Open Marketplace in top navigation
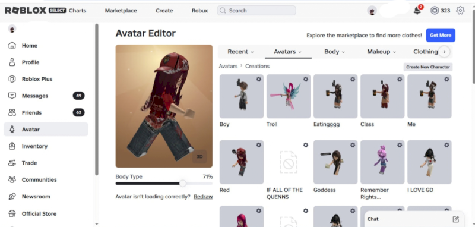Screen dimensions: 475x227 coord(121,11)
